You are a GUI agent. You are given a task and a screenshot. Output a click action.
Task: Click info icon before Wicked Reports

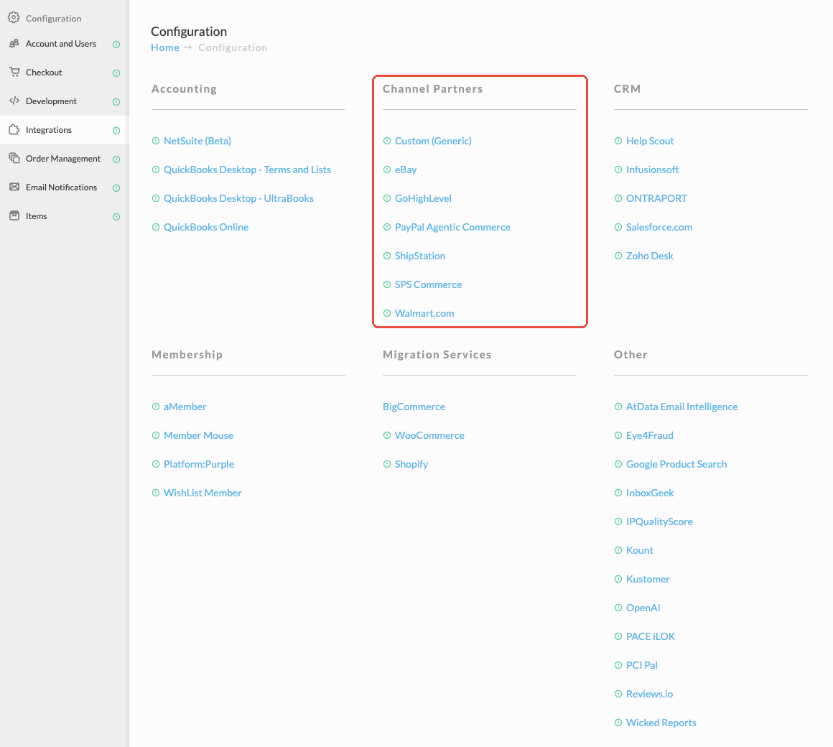pyautogui.click(x=618, y=722)
